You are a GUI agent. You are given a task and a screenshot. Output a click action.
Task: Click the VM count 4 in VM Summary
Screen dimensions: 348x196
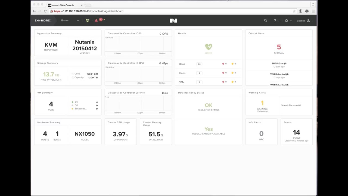click(51, 104)
